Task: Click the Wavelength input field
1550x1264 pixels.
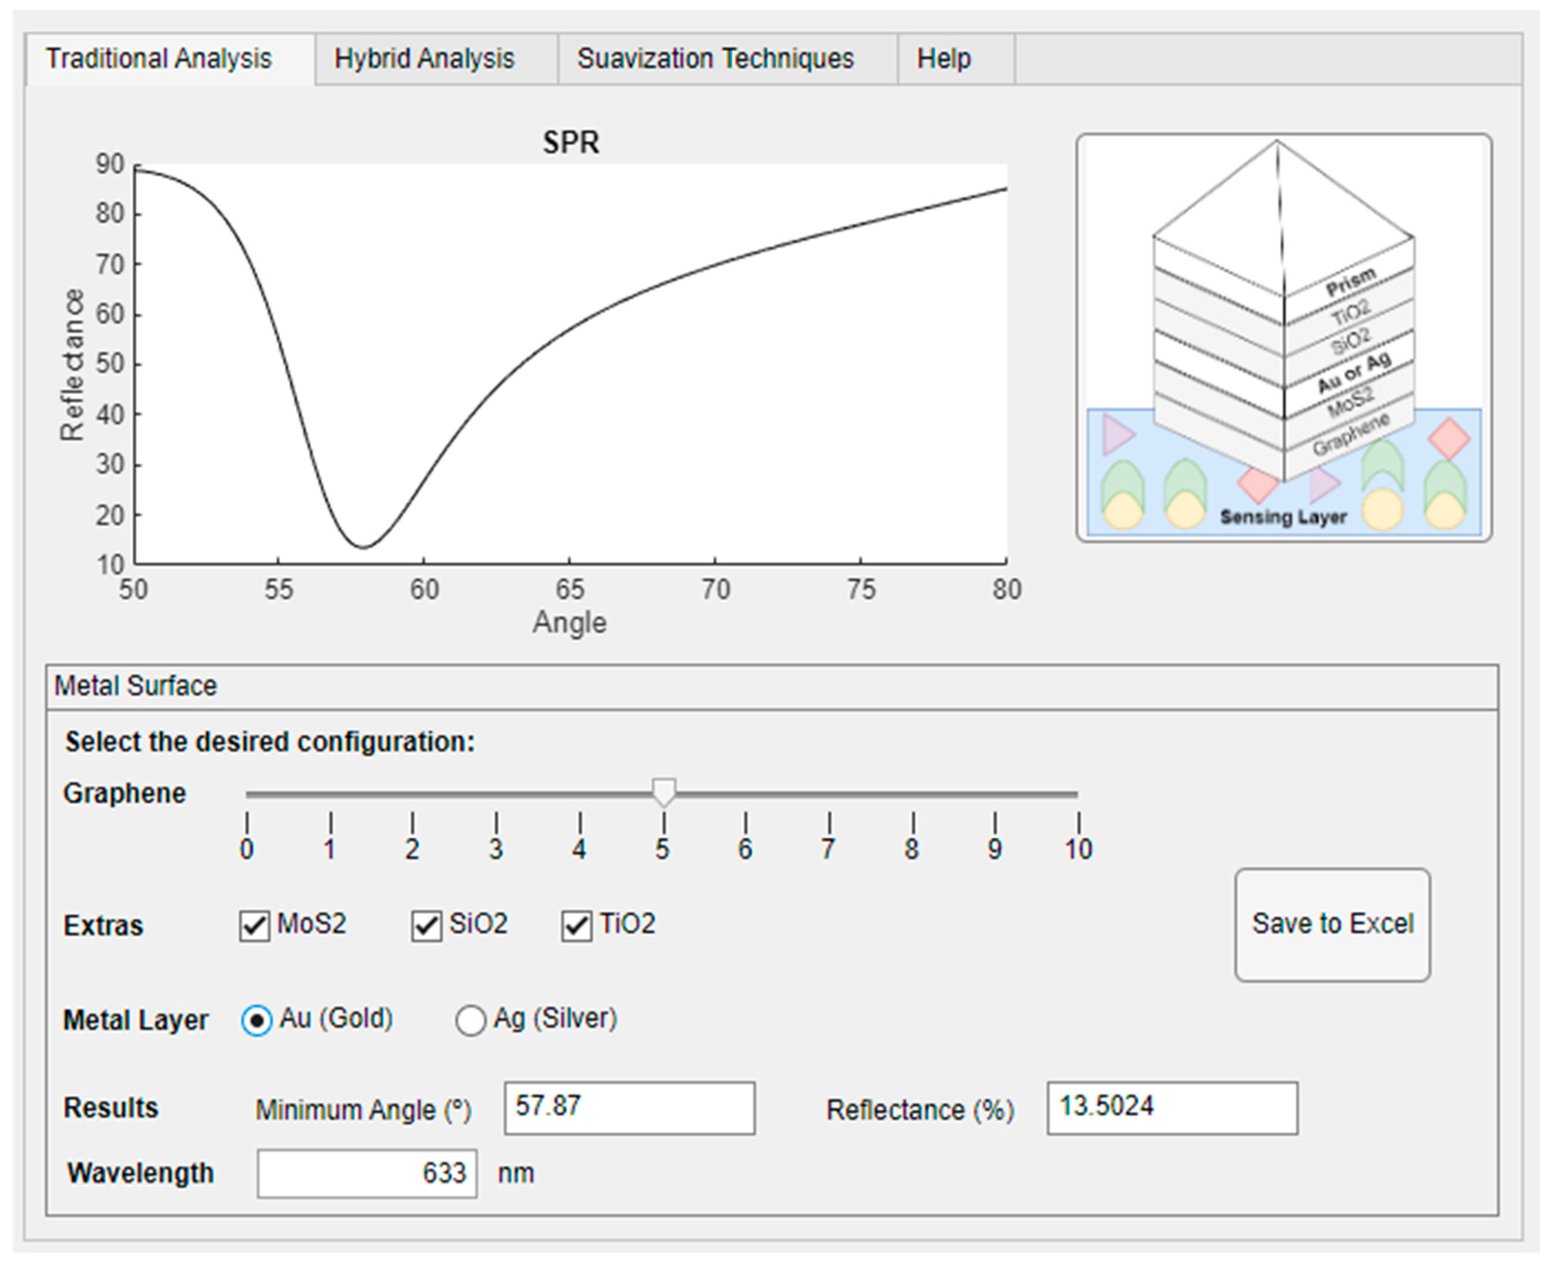Action: (367, 1173)
